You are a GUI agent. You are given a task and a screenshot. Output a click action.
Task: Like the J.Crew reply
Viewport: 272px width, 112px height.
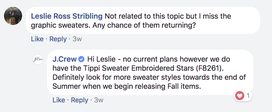59,100
